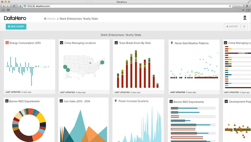Click the Home house icon
Screen dimensions: 251x142
point(45,19)
